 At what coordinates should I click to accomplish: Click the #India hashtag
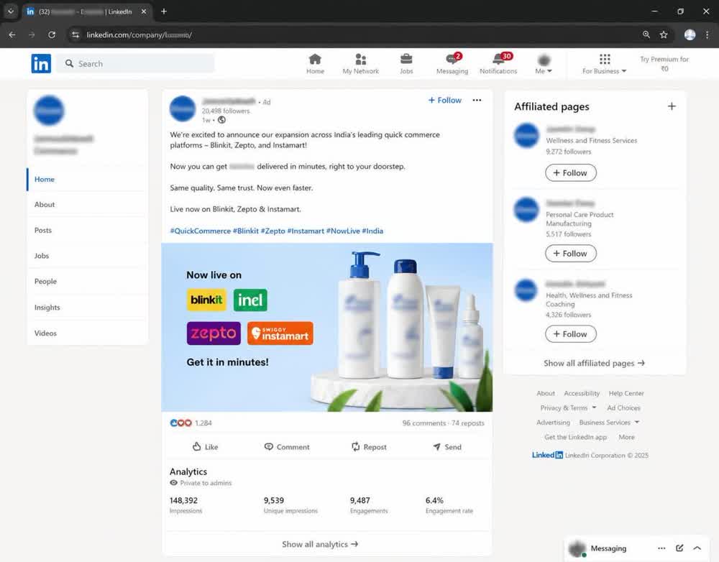coord(372,231)
